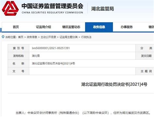The image size is (154, 117).
Task: Open the 首页 navigation tab
Action: 16,27
